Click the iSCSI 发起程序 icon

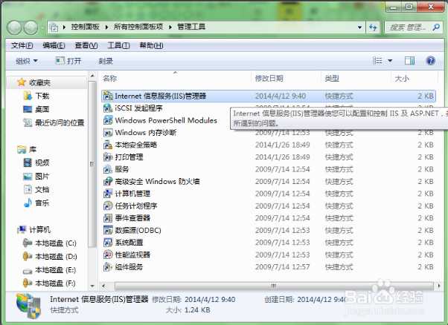click(x=108, y=108)
